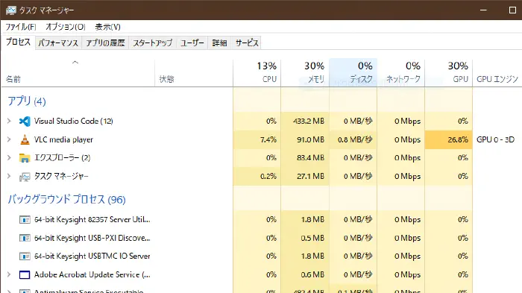Click the 83.4 MB memory value
The image size is (522, 293).
point(311,158)
